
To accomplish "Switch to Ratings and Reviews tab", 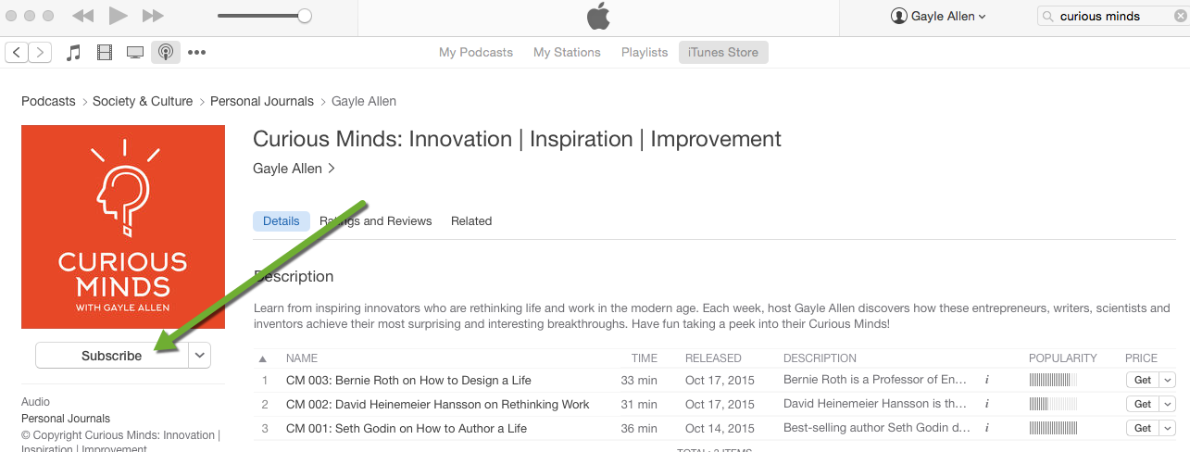I will coord(376,220).
